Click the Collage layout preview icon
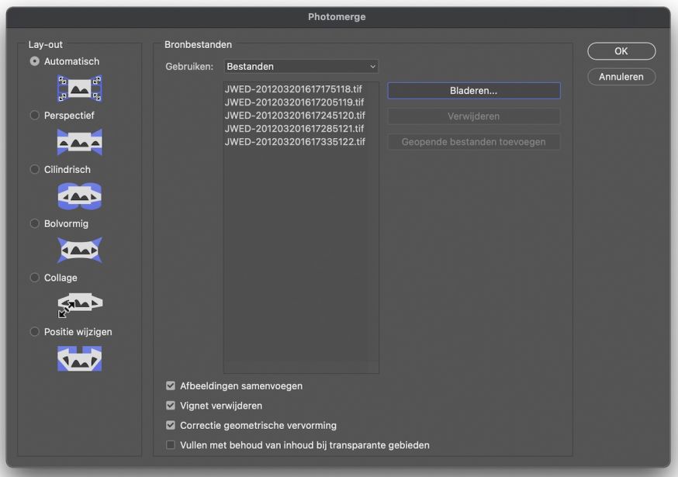 (x=80, y=305)
